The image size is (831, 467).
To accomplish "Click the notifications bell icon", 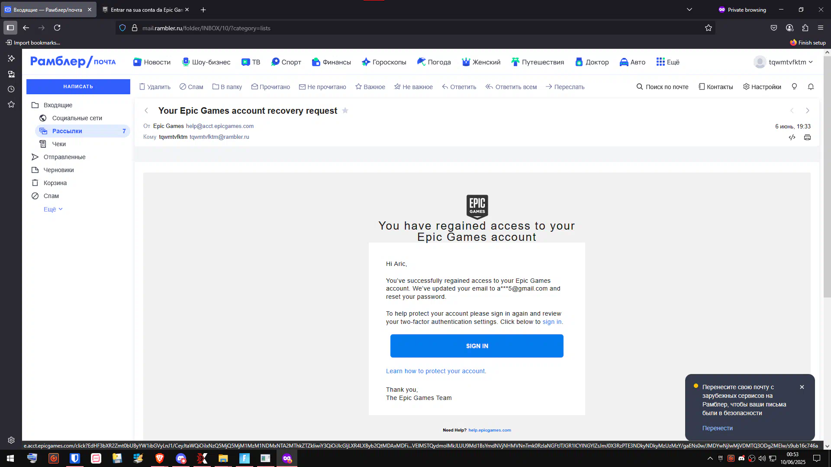I will (811, 86).
